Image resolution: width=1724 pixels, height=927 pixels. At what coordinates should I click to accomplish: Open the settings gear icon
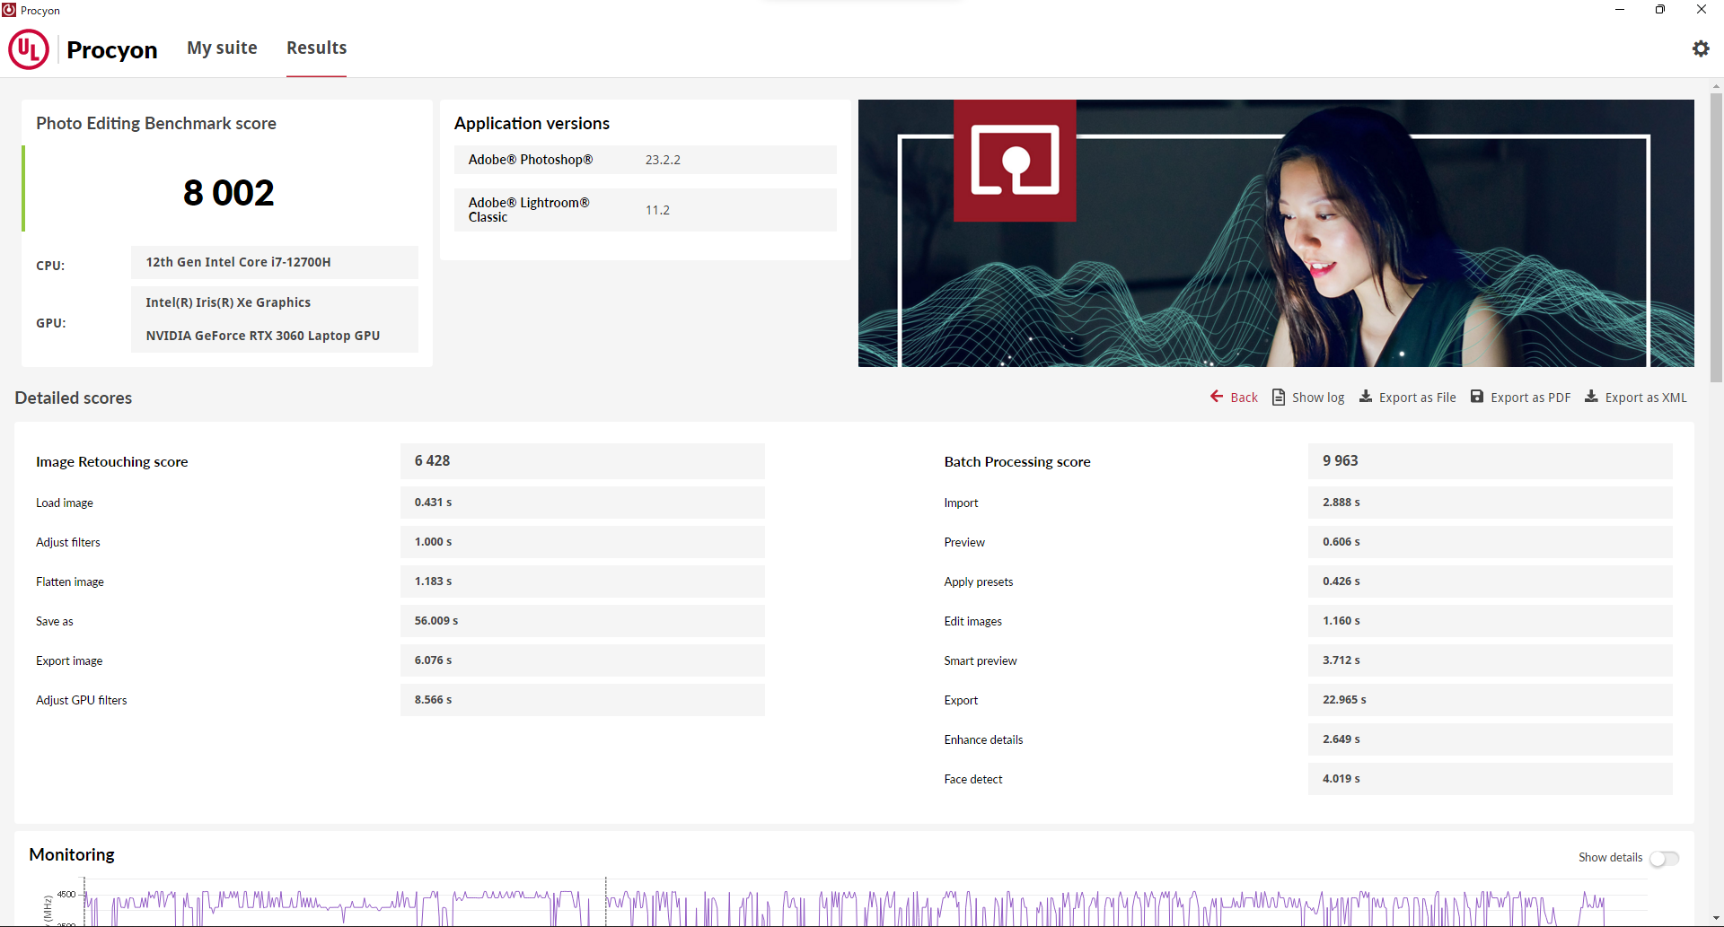[1701, 48]
